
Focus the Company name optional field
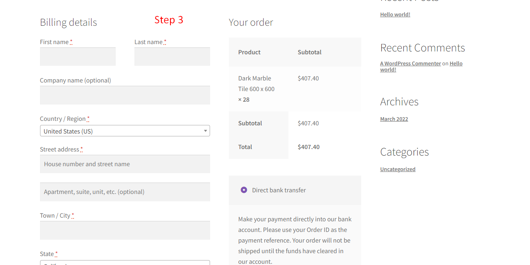(125, 95)
